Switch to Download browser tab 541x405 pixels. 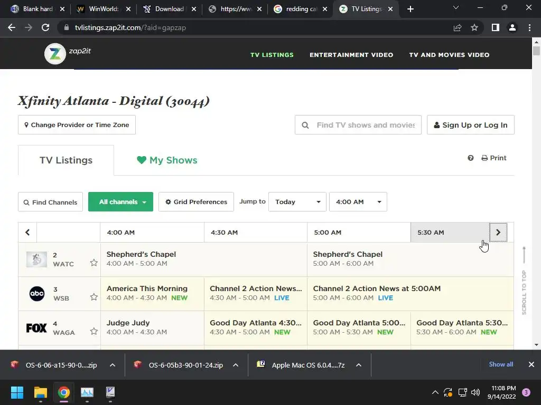(169, 9)
